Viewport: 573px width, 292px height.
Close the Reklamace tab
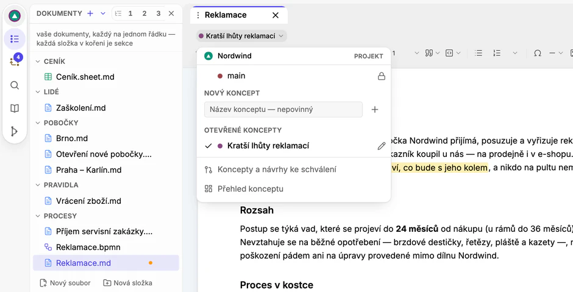point(276,15)
